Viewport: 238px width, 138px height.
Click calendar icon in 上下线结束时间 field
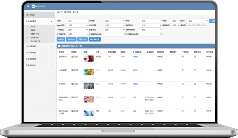point(161,34)
